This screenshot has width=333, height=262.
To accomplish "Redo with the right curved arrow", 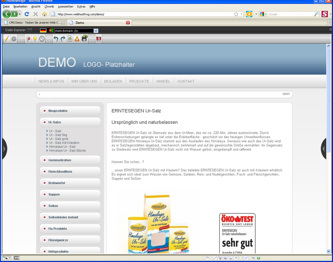I will [x=63, y=39].
